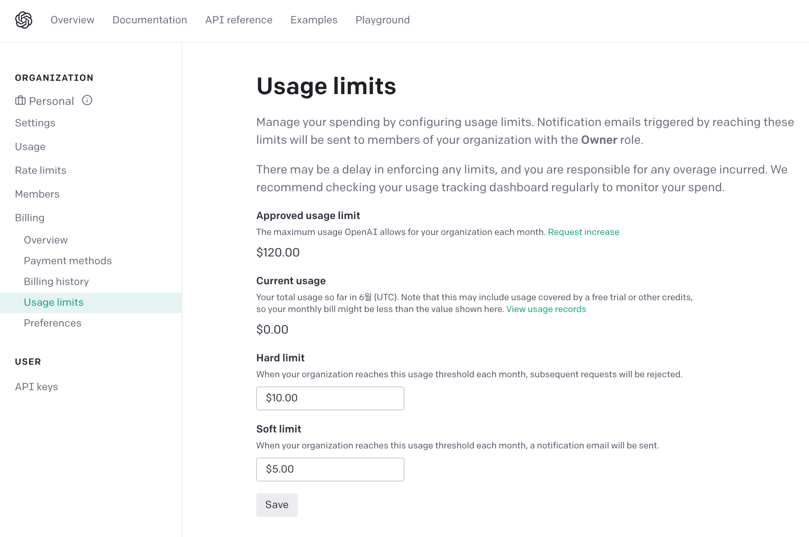Viewport: 809px width, 537px height.
Task: Click the Request increase link
Action: pos(584,232)
